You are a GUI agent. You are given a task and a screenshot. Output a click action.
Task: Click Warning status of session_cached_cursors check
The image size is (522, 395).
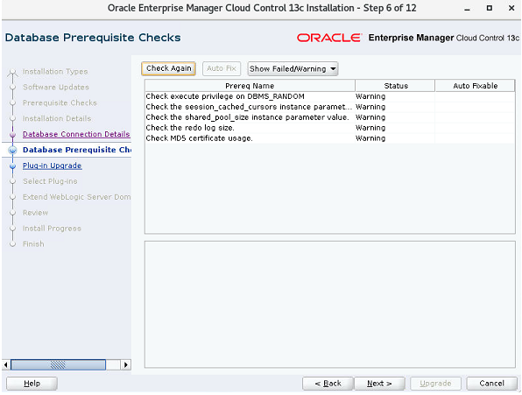click(370, 107)
